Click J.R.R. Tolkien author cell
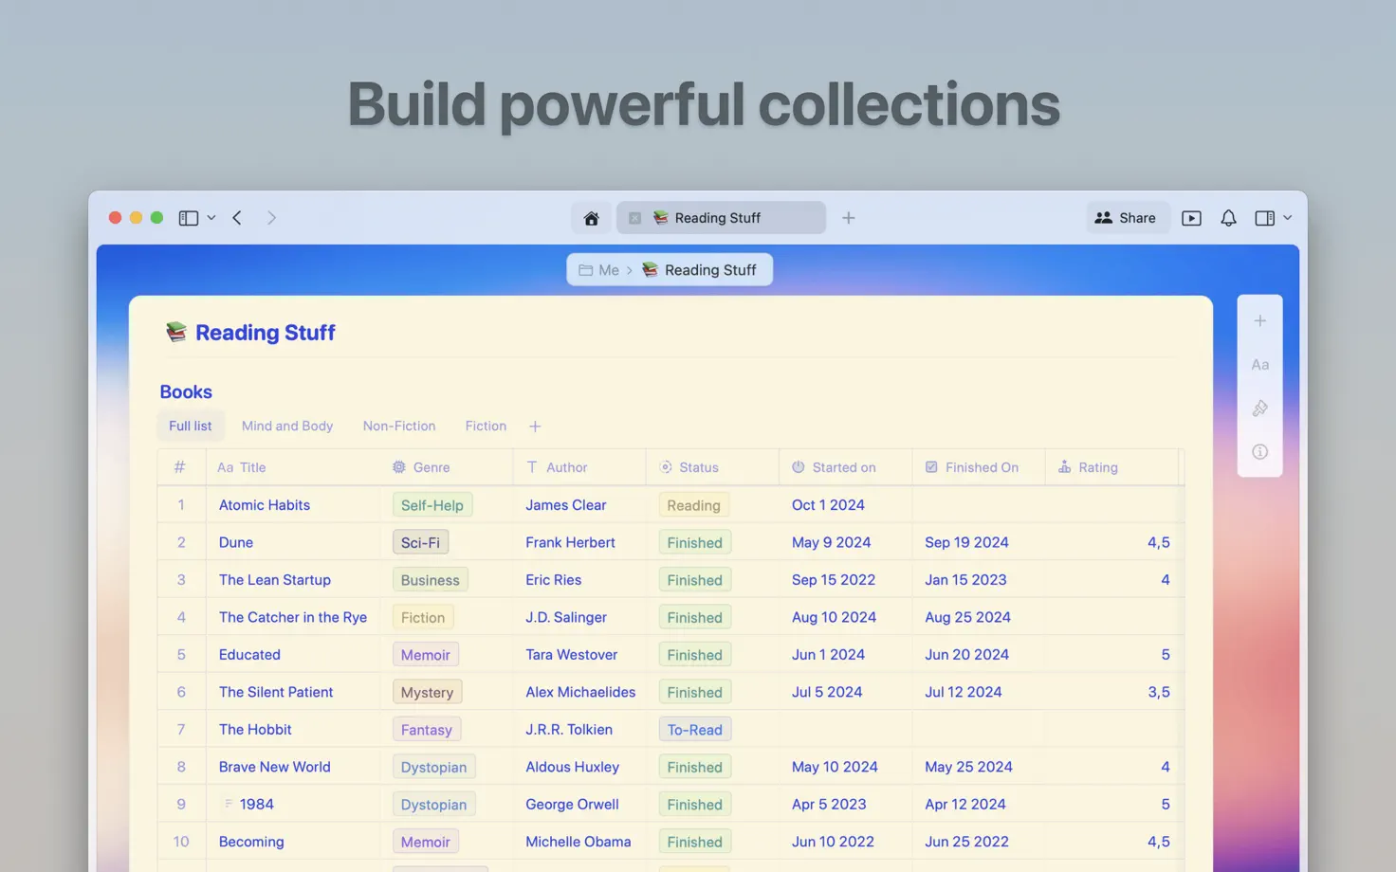This screenshot has height=872, width=1396. point(569,730)
